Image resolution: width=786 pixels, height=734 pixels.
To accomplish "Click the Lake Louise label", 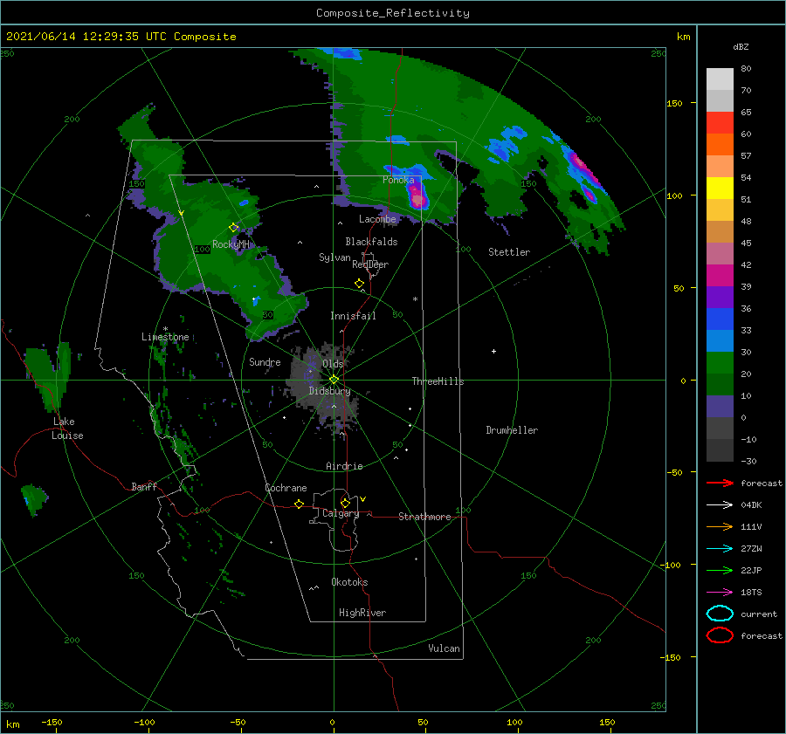I will point(67,429).
